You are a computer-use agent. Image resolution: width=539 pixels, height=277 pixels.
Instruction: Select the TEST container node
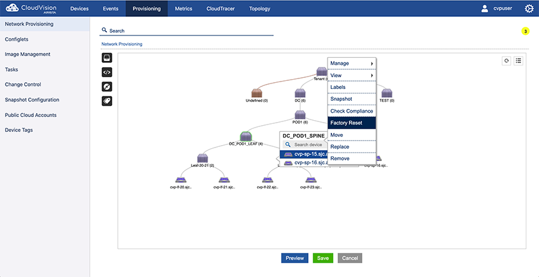[387, 93]
